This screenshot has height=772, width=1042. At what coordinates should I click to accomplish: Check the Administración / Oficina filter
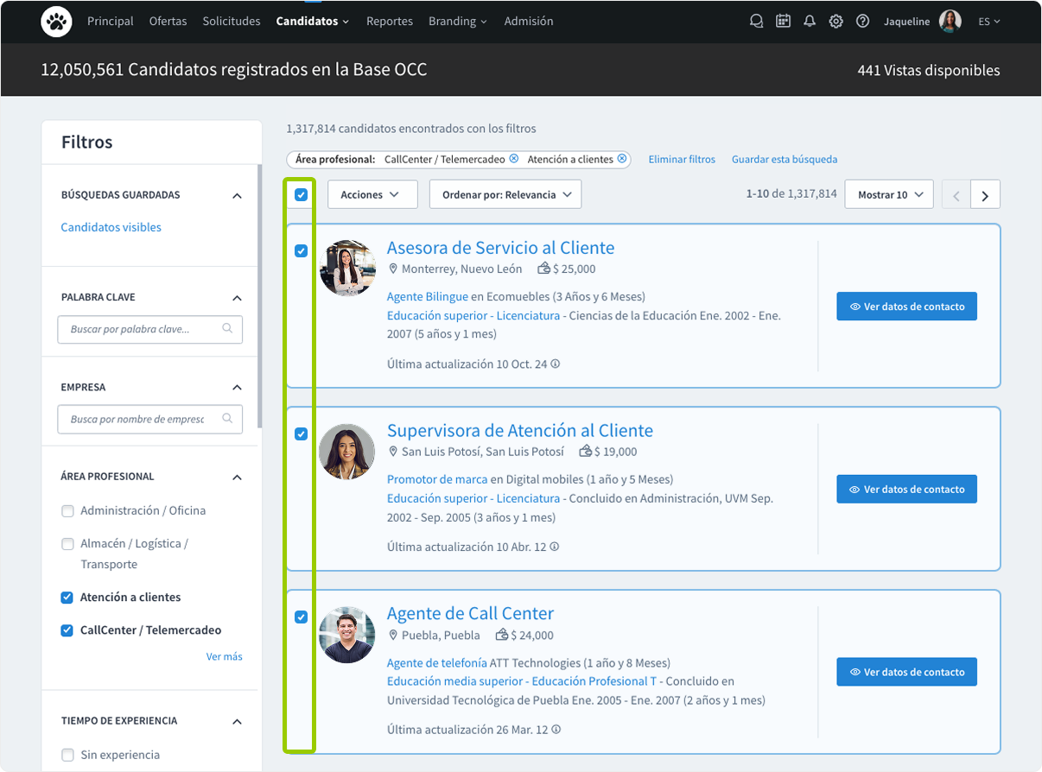click(x=67, y=511)
